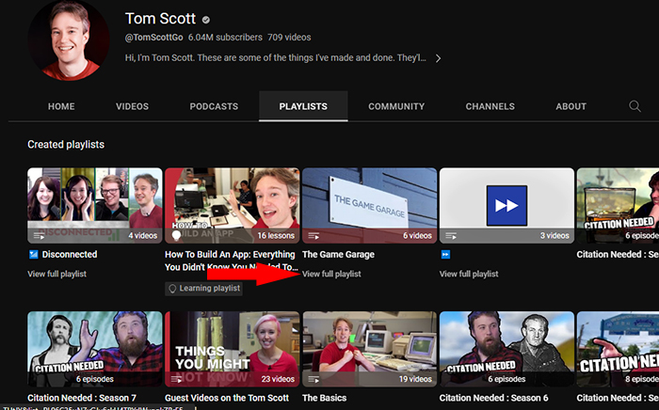Open Tom Scott's profile avatar

click(x=69, y=39)
